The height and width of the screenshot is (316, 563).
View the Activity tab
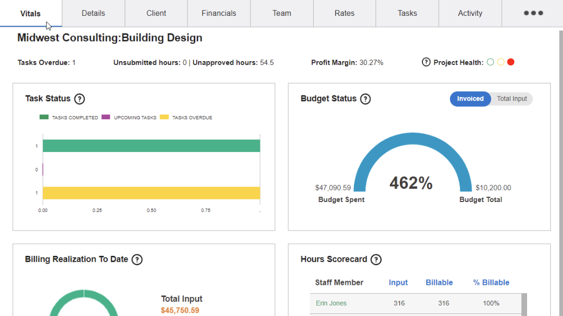(x=470, y=13)
